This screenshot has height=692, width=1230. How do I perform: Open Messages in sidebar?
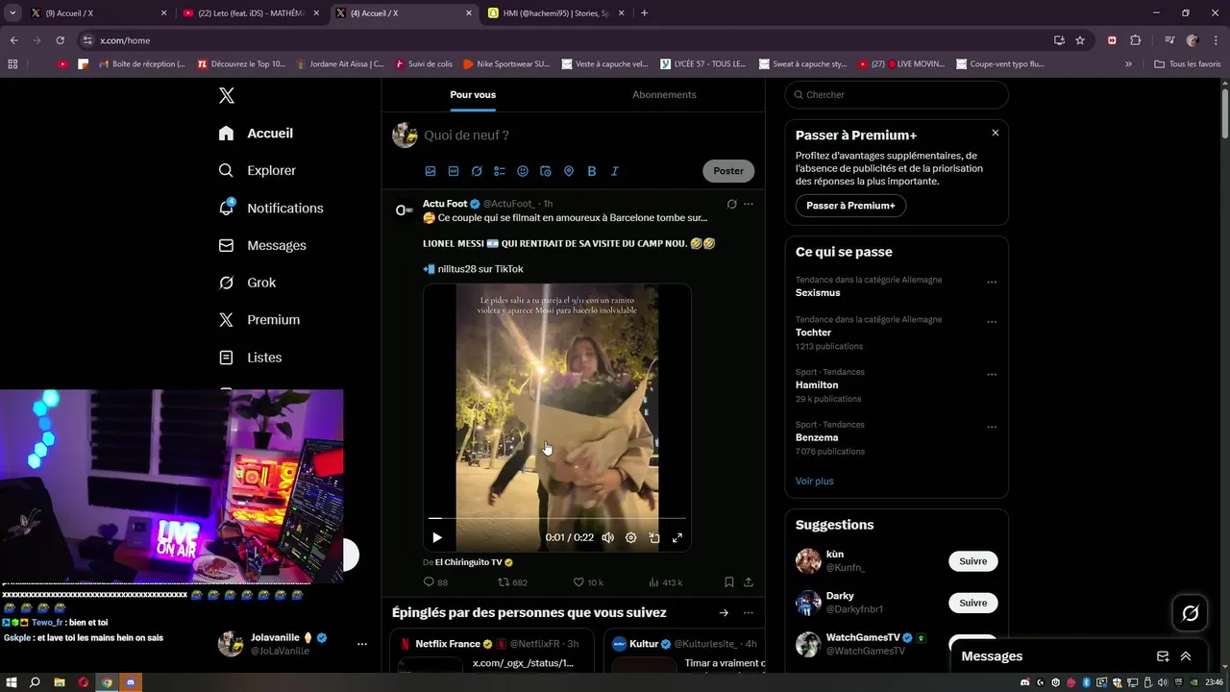[262, 245]
